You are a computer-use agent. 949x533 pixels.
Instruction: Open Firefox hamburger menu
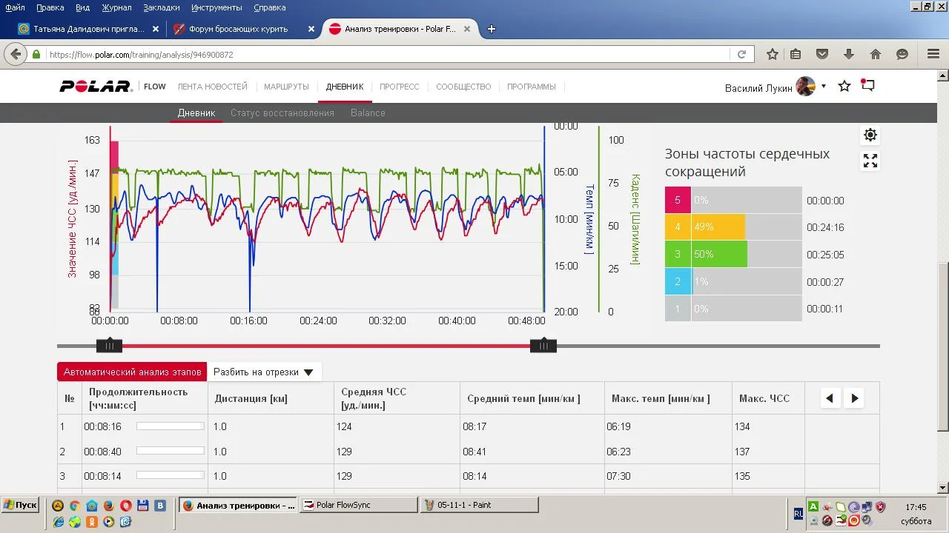coord(933,54)
